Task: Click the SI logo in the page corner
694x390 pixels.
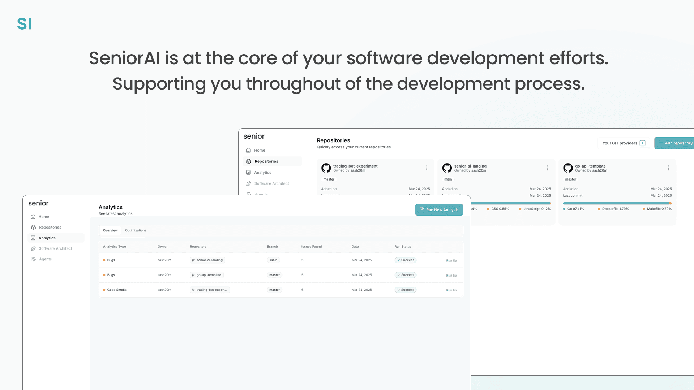Action: (x=24, y=24)
